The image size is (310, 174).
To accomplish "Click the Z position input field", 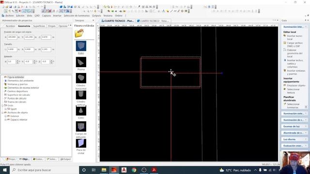I will click(x=46, y=37).
